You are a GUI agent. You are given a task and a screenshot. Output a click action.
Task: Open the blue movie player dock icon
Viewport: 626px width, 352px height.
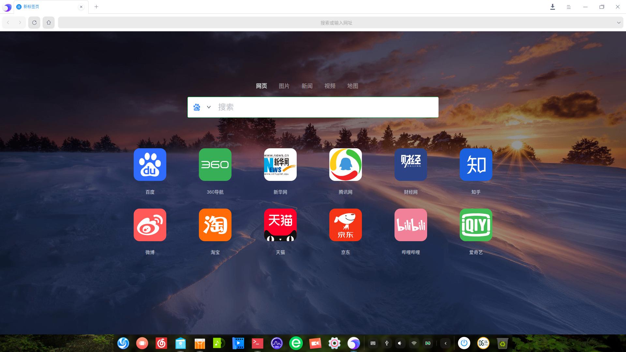pos(238,343)
